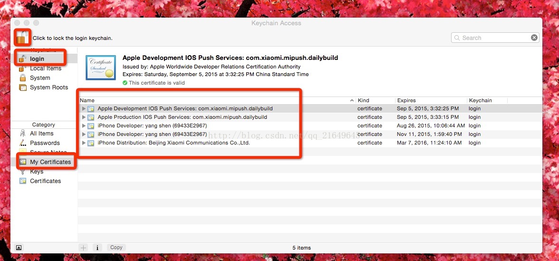Click the Keychain Access window title
The height and width of the screenshot is (261, 559).
(x=276, y=23)
